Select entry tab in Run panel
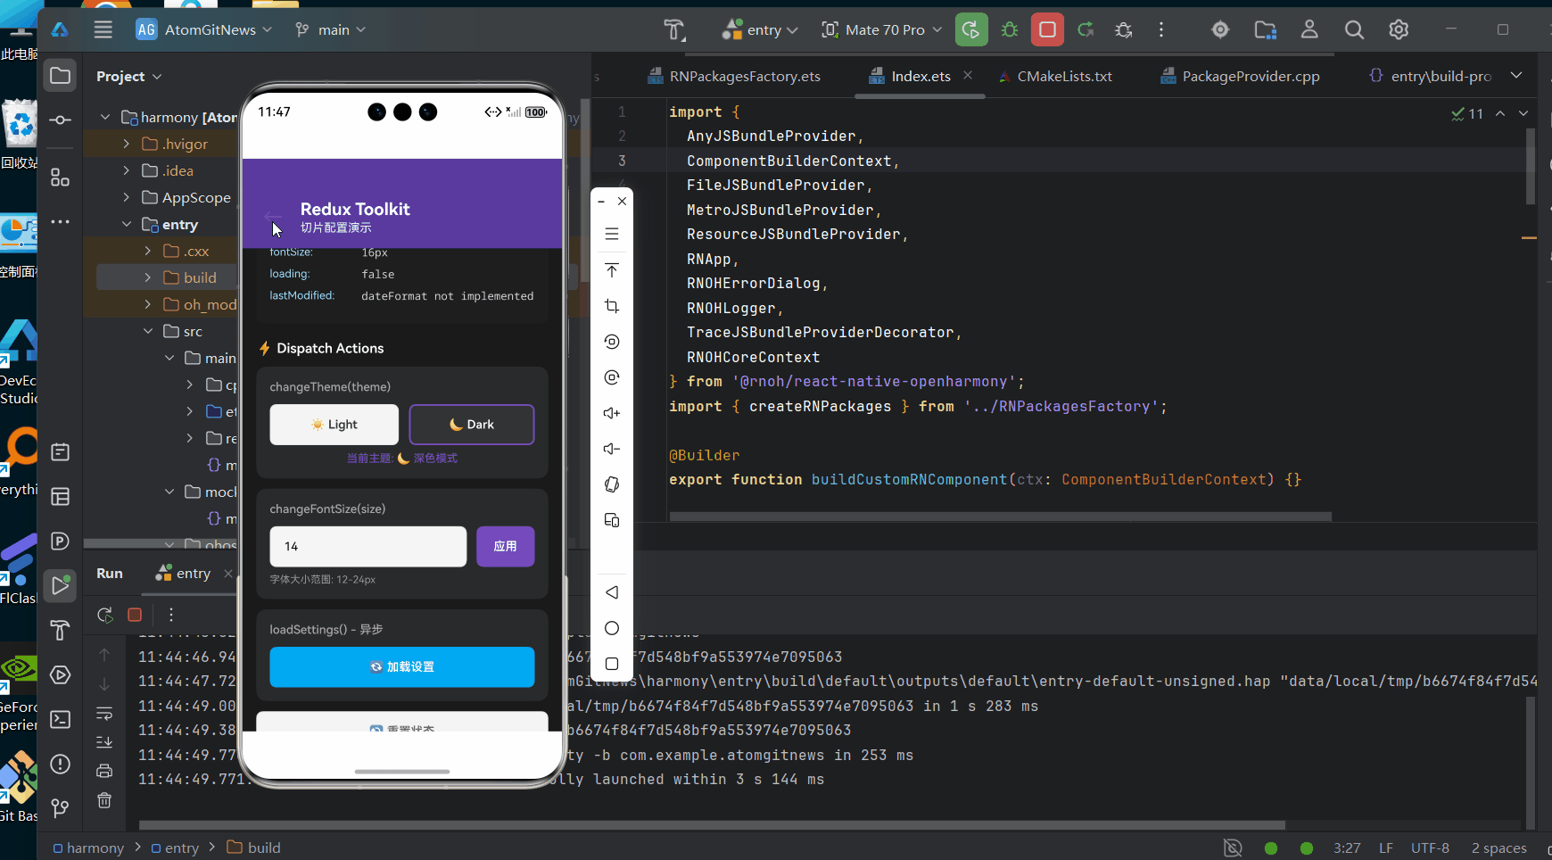 pyautogui.click(x=184, y=573)
